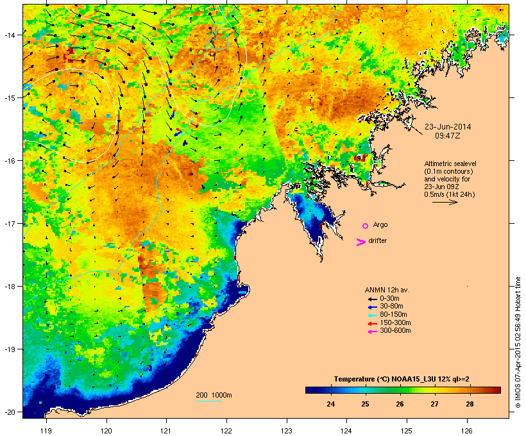Click the IMOS copyright timestamp text
The image size is (526, 436).
tap(518, 342)
